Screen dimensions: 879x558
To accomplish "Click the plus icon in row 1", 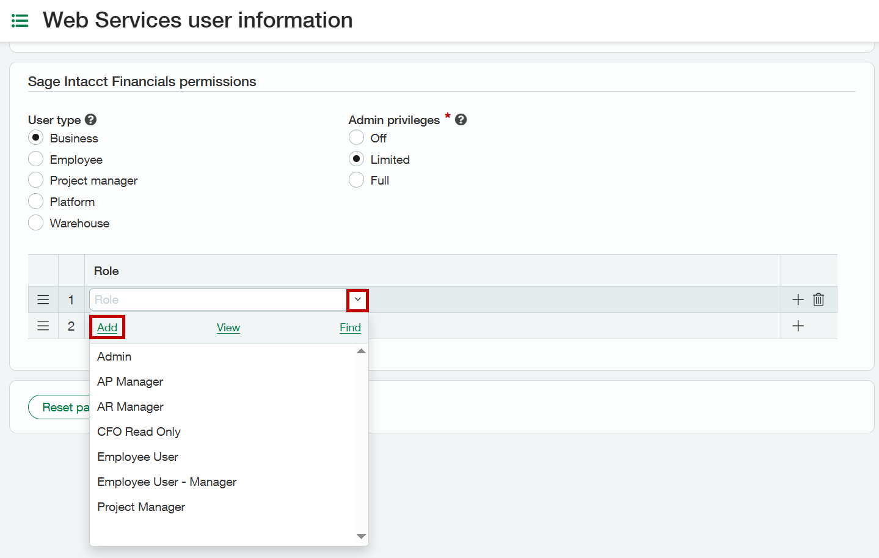I will (798, 299).
